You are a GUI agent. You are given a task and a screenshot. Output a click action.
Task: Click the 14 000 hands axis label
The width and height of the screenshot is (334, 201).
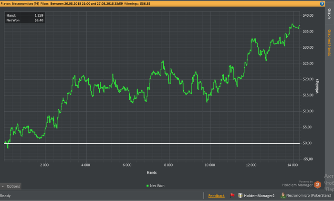click(x=292, y=165)
